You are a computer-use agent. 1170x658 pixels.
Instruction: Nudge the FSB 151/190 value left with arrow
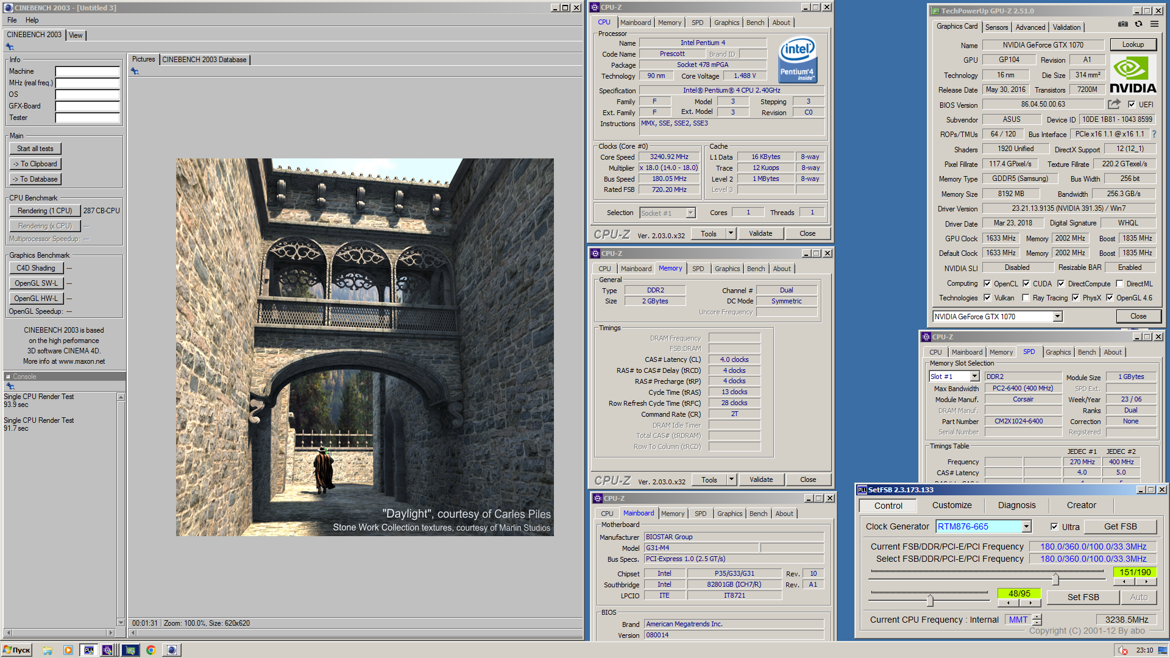coord(1124,582)
